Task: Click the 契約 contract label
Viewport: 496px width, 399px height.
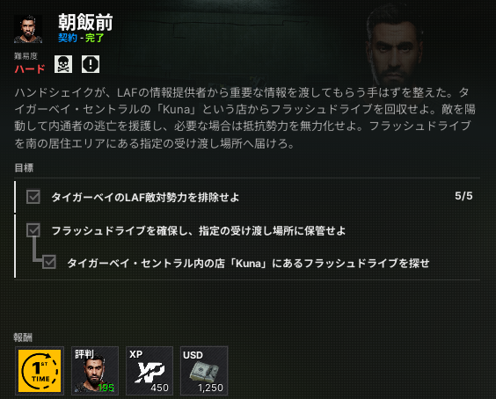Action: click(x=68, y=38)
